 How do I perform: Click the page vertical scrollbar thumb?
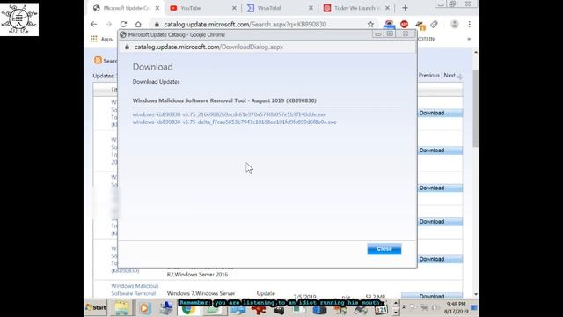[x=476, y=108]
